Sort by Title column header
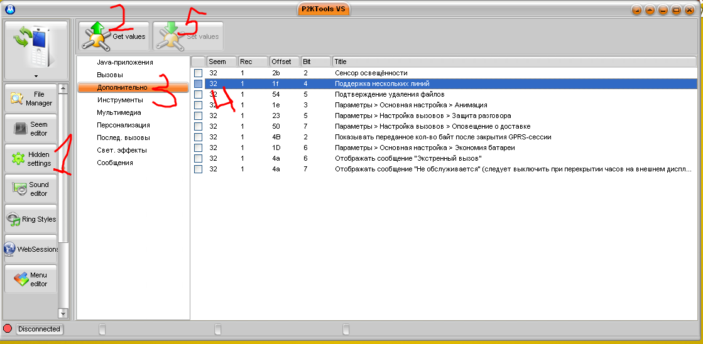 tap(515, 62)
